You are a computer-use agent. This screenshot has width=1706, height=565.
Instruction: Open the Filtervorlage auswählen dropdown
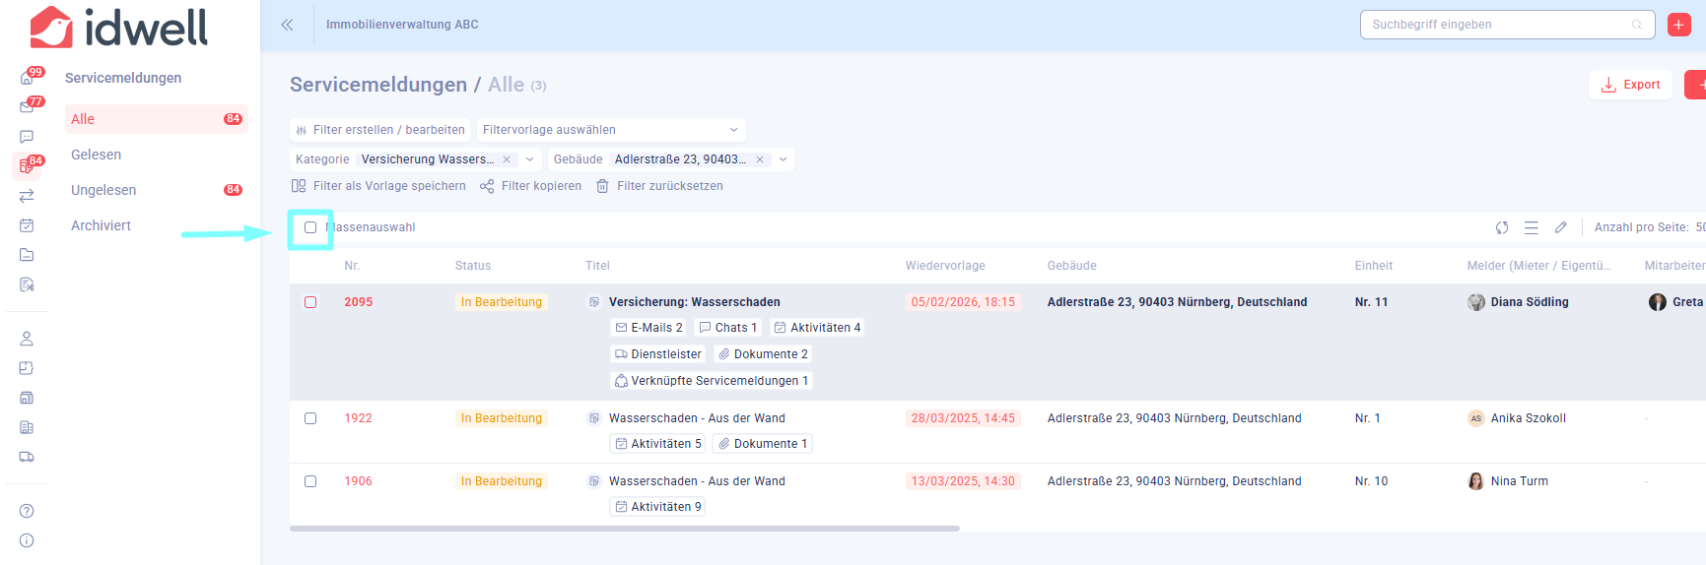[610, 130]
